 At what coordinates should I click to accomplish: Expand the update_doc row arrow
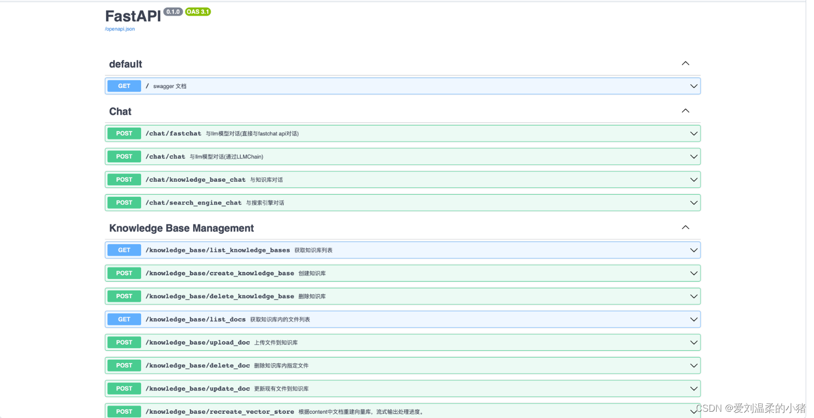694,388
